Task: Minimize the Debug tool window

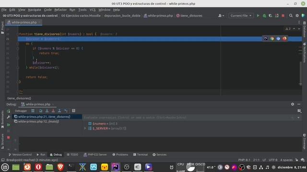Action: tap(299, 104)
